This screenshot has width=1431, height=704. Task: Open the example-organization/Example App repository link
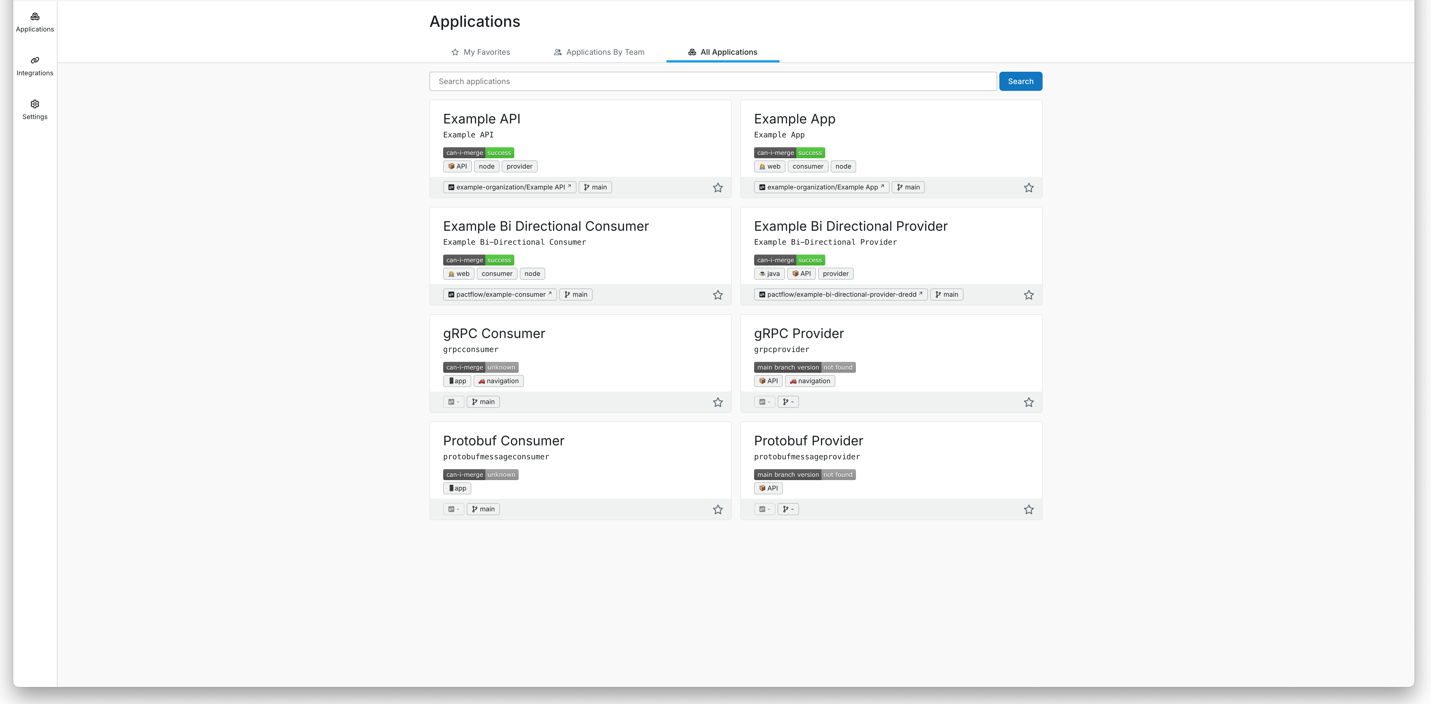point(821,187)
